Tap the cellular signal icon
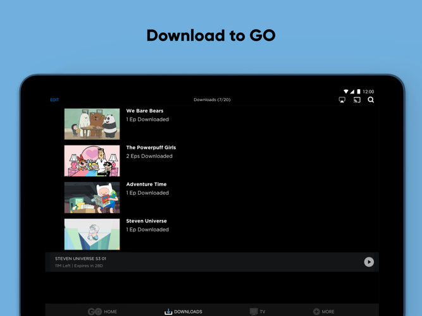Screen dimensions: 422x316 point(352,92)
